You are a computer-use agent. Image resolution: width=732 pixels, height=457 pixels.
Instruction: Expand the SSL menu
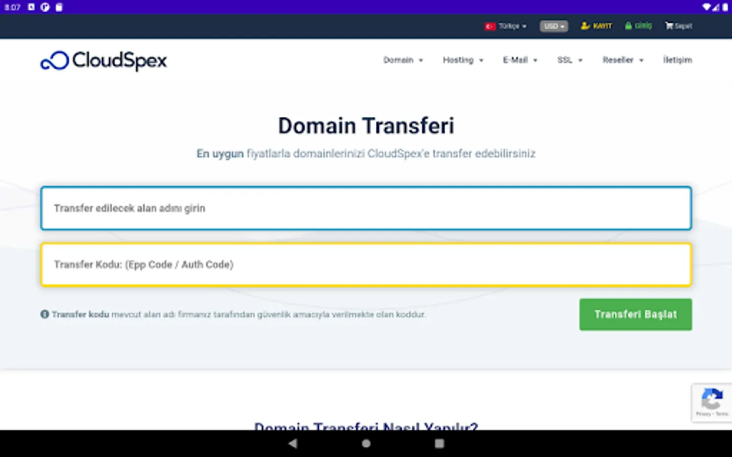tap(569, 60)
